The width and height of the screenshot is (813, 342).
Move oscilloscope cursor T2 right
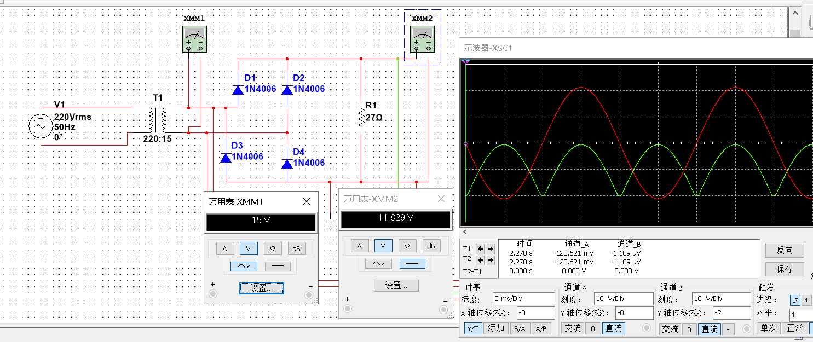pyautogui.click(x=491, y=260)
